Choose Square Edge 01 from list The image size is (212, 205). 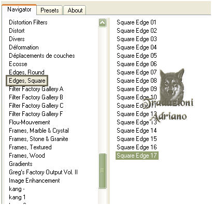(136, 22)
